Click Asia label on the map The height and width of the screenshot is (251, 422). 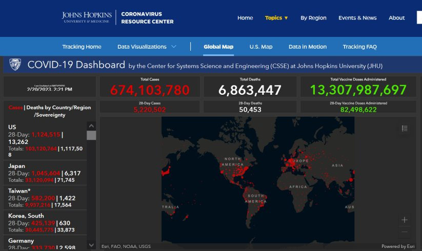pos(337,165)
